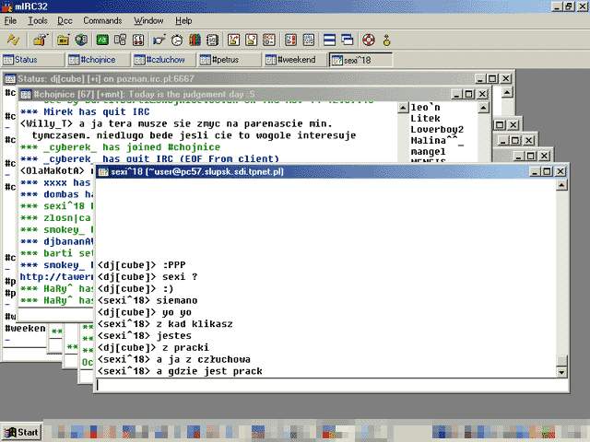Click the DCC Send file icon
Image resolution: width=590 pixels, height=442 pixels.
point(233,40)
